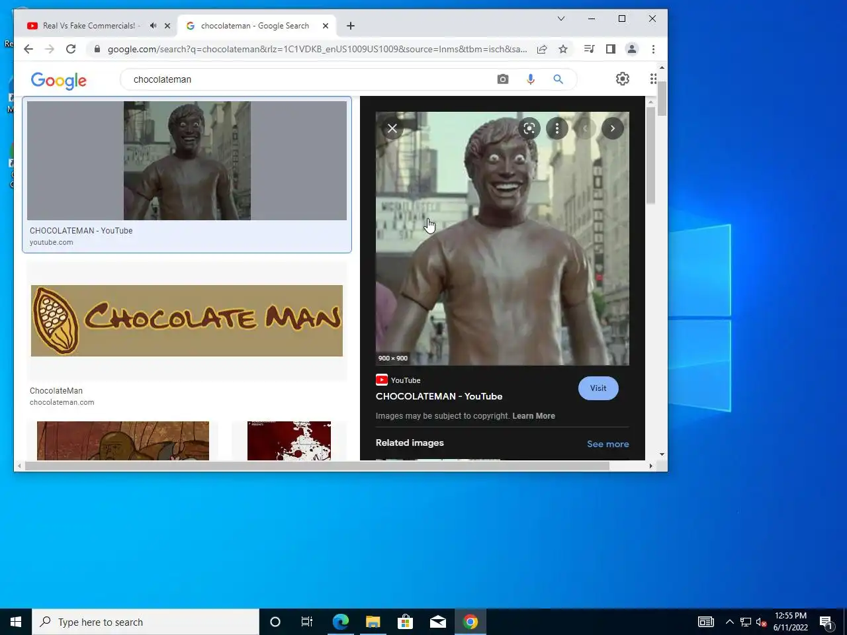This screenshot has width=847, height=635.
Task: Open Chrome three-dot menu
Action: [x=653, y=49]
